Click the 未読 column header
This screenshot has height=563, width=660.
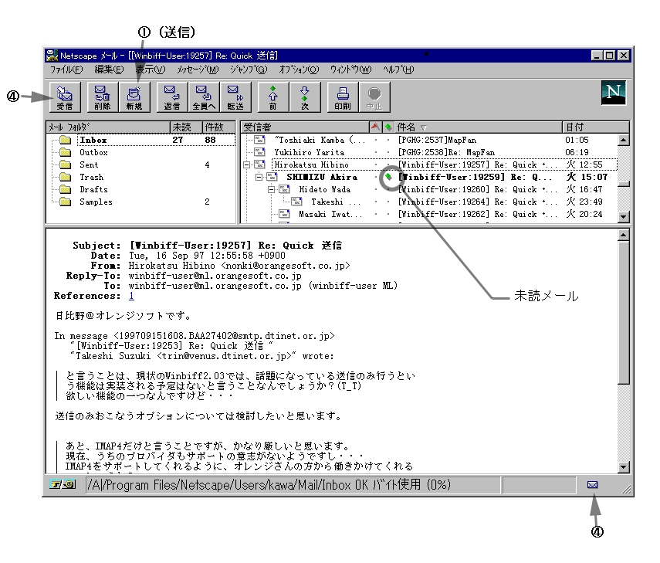186,127
